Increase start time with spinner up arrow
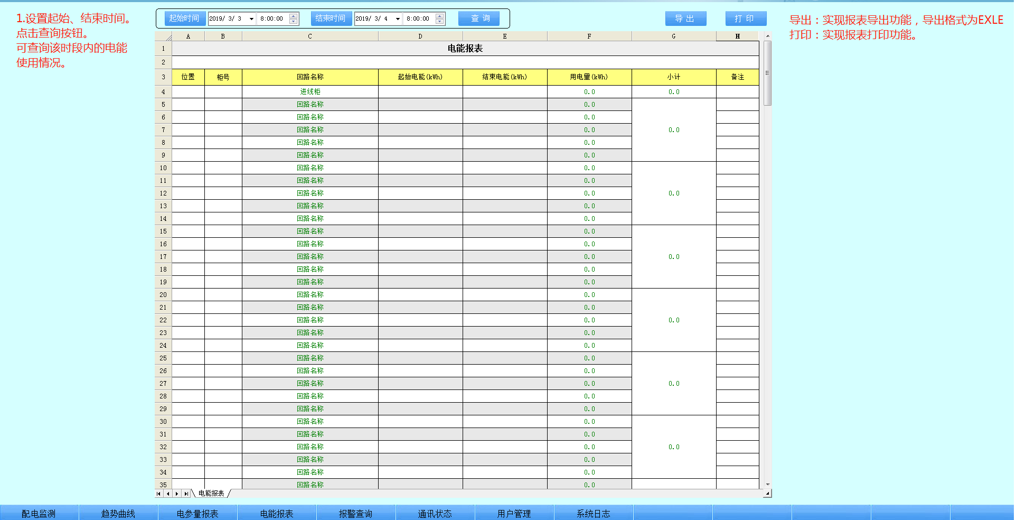 [294, 16]
